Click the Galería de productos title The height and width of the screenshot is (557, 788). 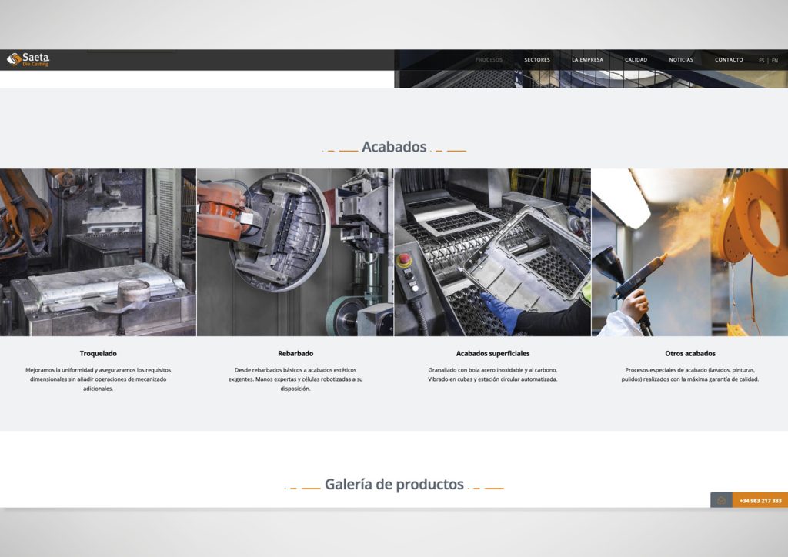click(x=394, y=484)
